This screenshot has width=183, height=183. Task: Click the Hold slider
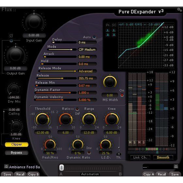(58, 64)
